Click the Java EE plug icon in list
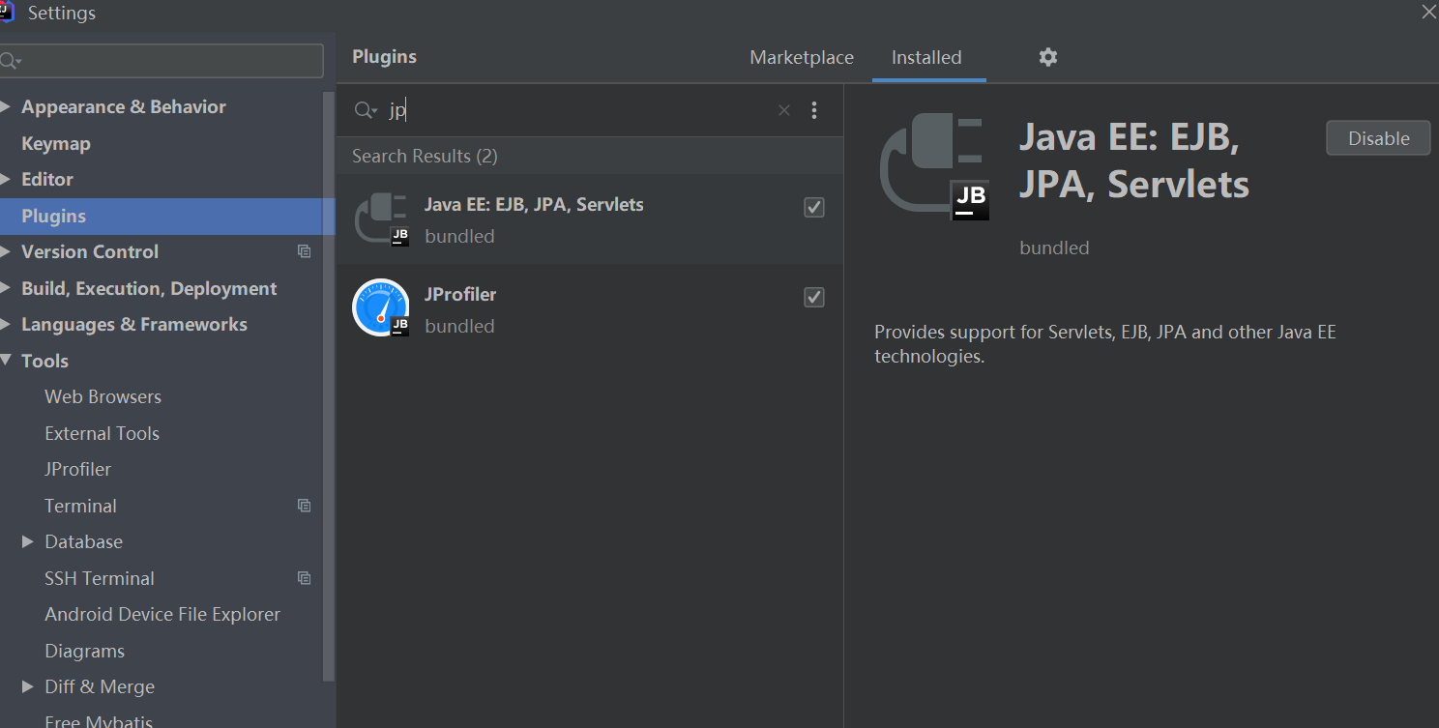 click(x=381, y=219)
